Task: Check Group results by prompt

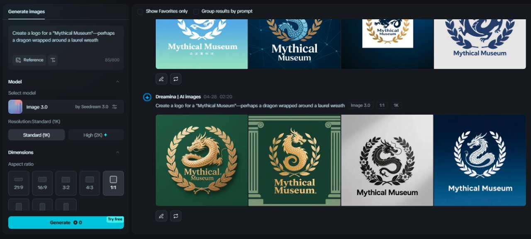Action: pyautogui.click(x=196, y=12)
